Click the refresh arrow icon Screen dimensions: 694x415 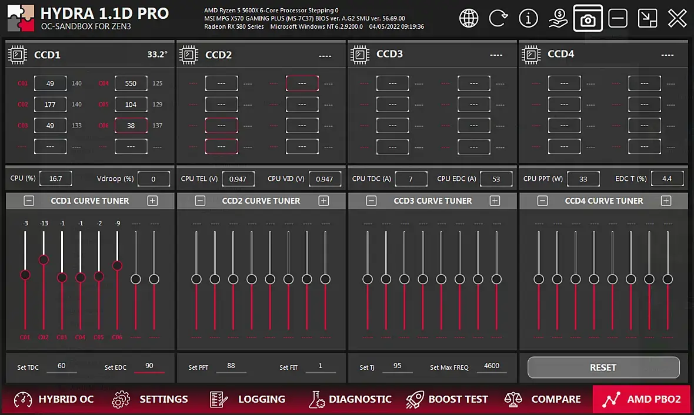pyautogui.click(x=498, y=19)
